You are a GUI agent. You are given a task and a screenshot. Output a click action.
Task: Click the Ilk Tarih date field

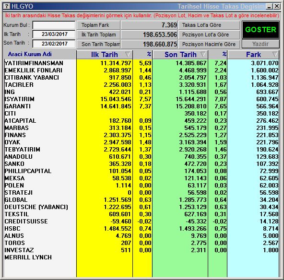pyautogui.click(x=54, y=34)
